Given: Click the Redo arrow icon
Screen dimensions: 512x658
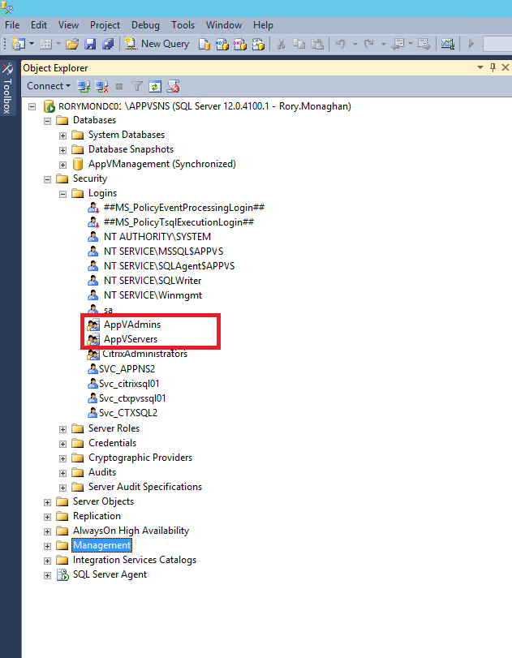Looking at the screenshot, I should [369, 44].
